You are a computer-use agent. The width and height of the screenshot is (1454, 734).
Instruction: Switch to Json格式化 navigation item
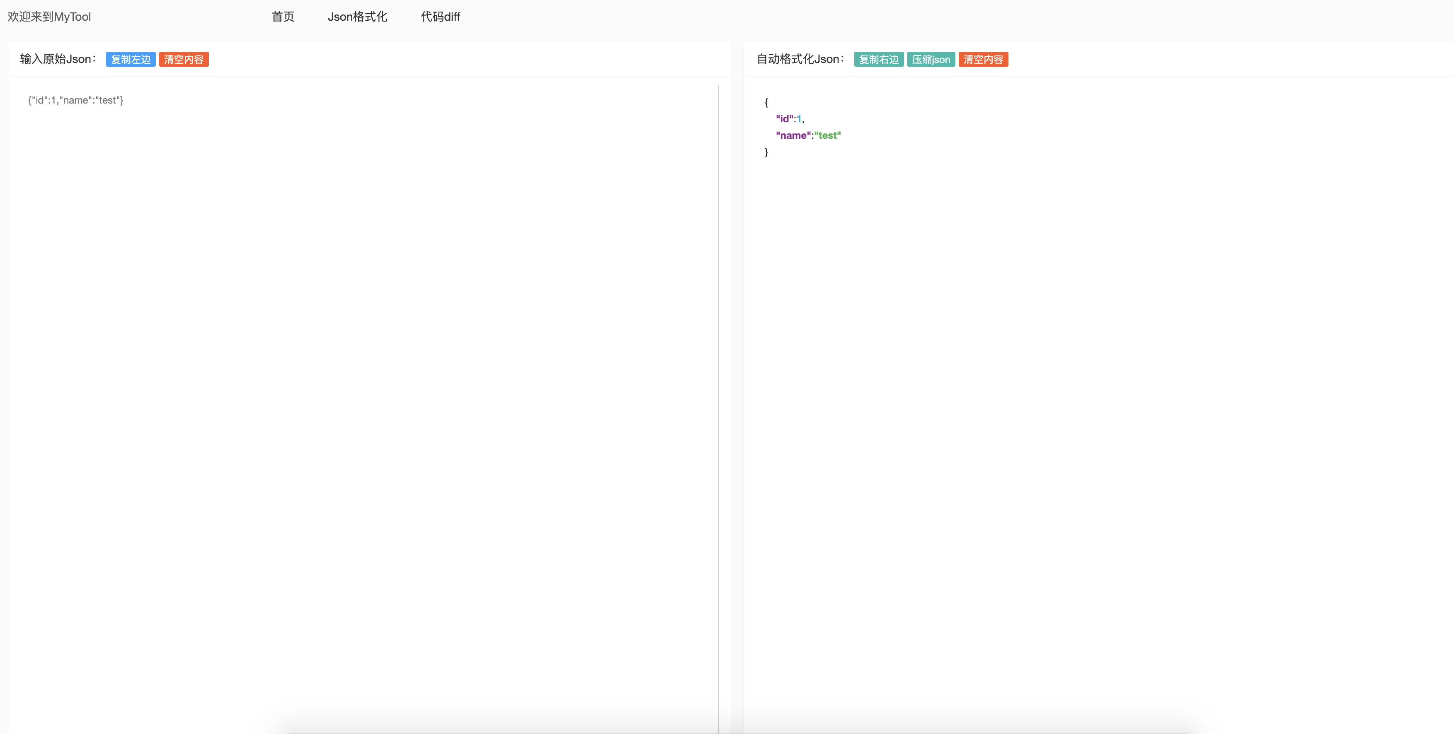point(357,17)
